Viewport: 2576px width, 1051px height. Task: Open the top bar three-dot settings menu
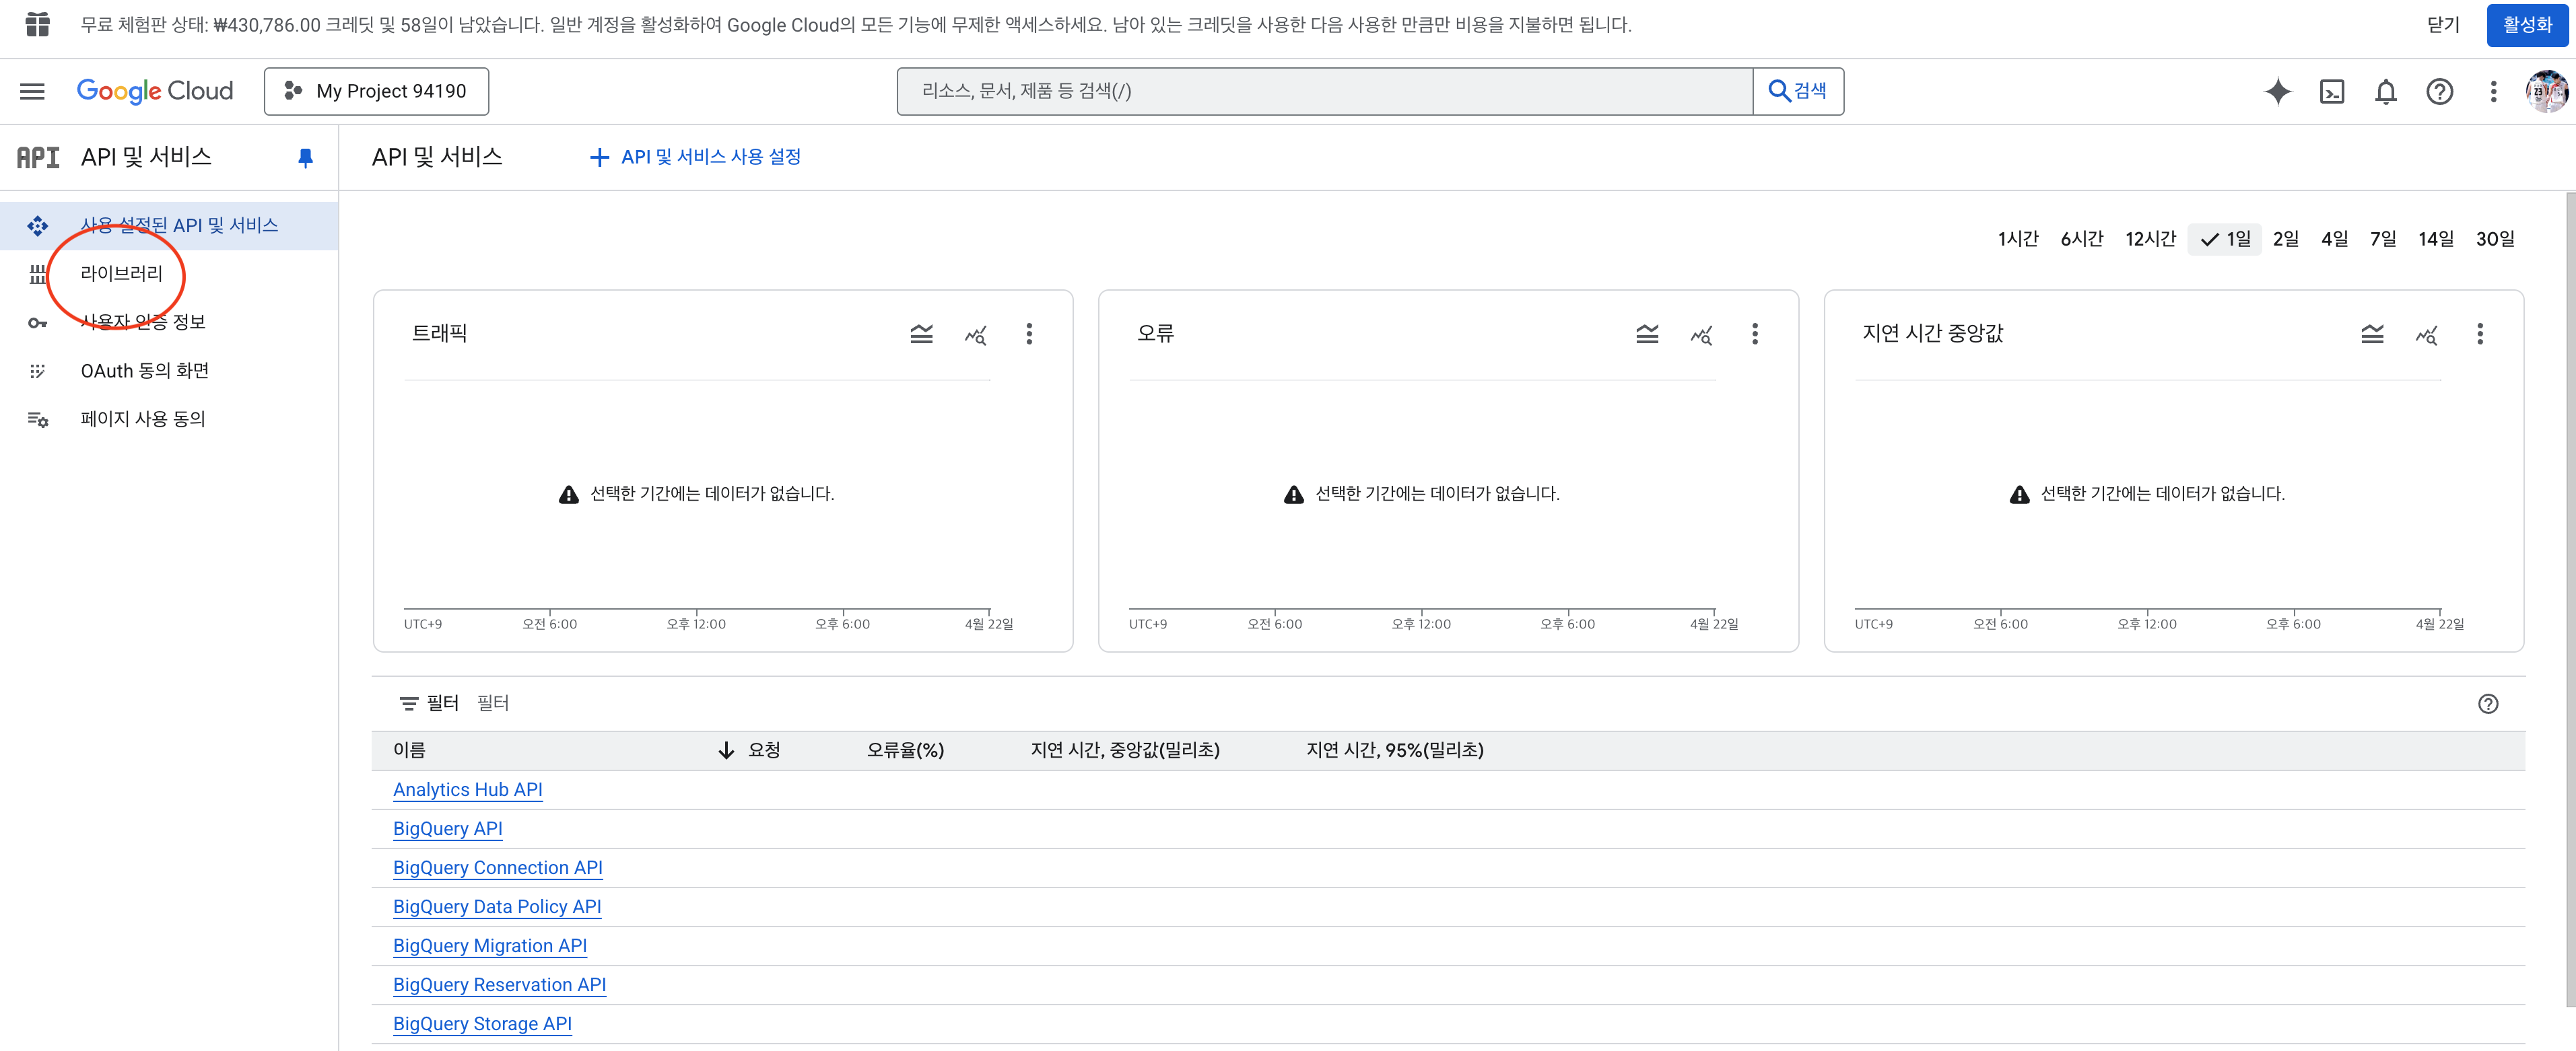click(2493, 91)
